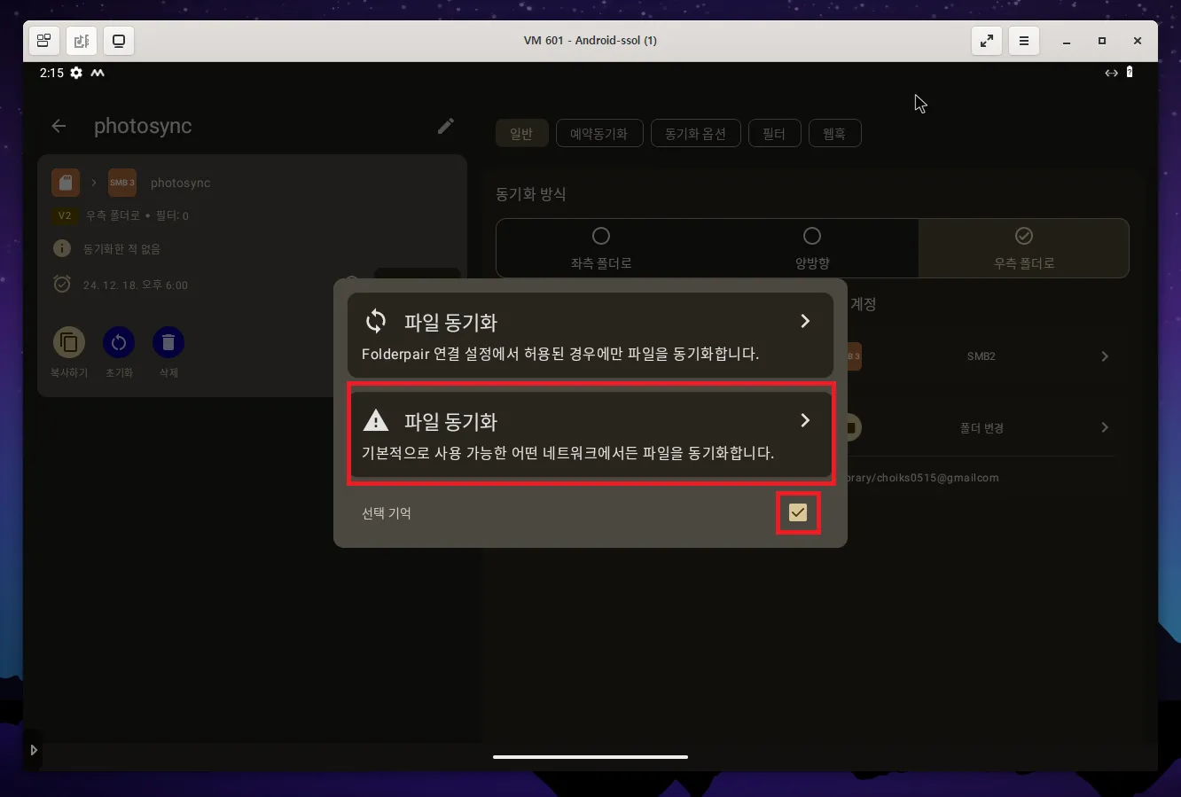Select the pencil icon to rename photosync
1181x797 pixels.
tap(445, 126)
